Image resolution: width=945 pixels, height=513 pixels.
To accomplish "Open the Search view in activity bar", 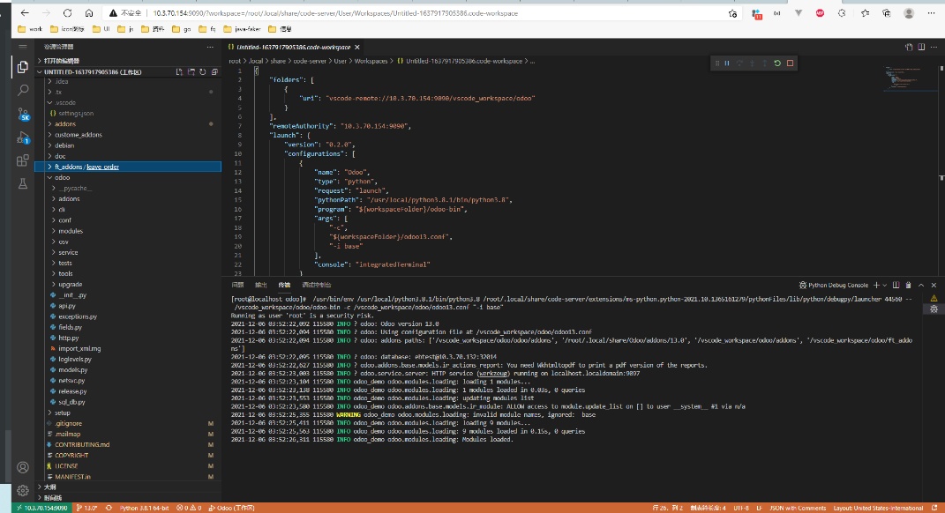I will tap(23, 90).
